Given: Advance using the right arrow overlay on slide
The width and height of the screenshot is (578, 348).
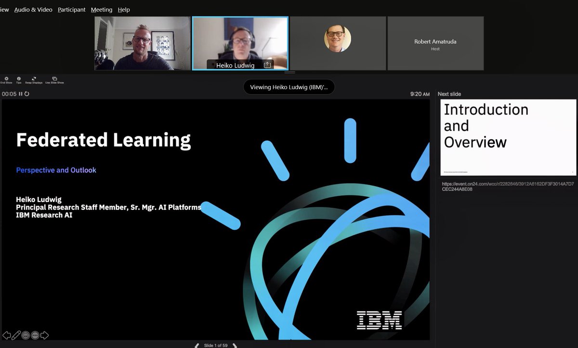Looking at the screenshot, I should [x=44, y=335].
